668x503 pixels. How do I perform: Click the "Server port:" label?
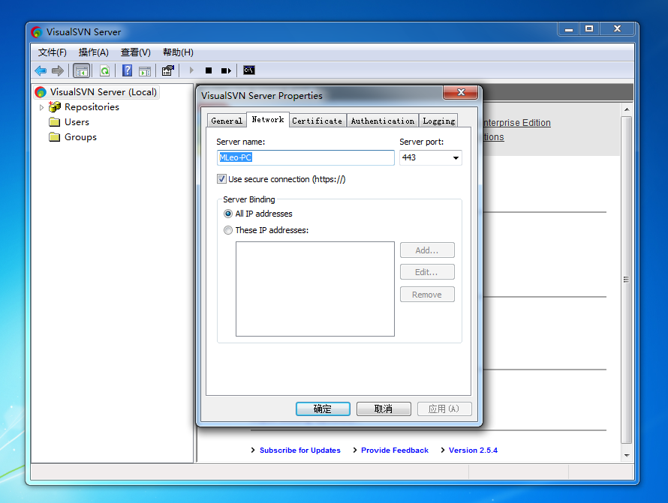[x=421, y=142]
